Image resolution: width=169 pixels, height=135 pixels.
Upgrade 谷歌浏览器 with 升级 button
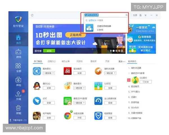point(79,118)
